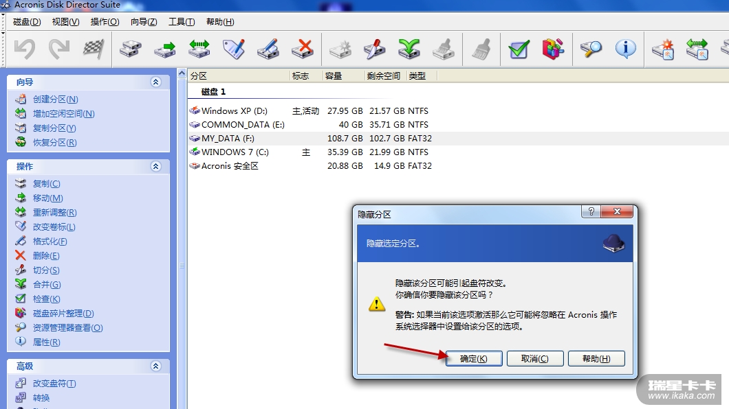Select the increase free space toolbar icon
This screenshot has width=729, height=409.
[697, 49]
